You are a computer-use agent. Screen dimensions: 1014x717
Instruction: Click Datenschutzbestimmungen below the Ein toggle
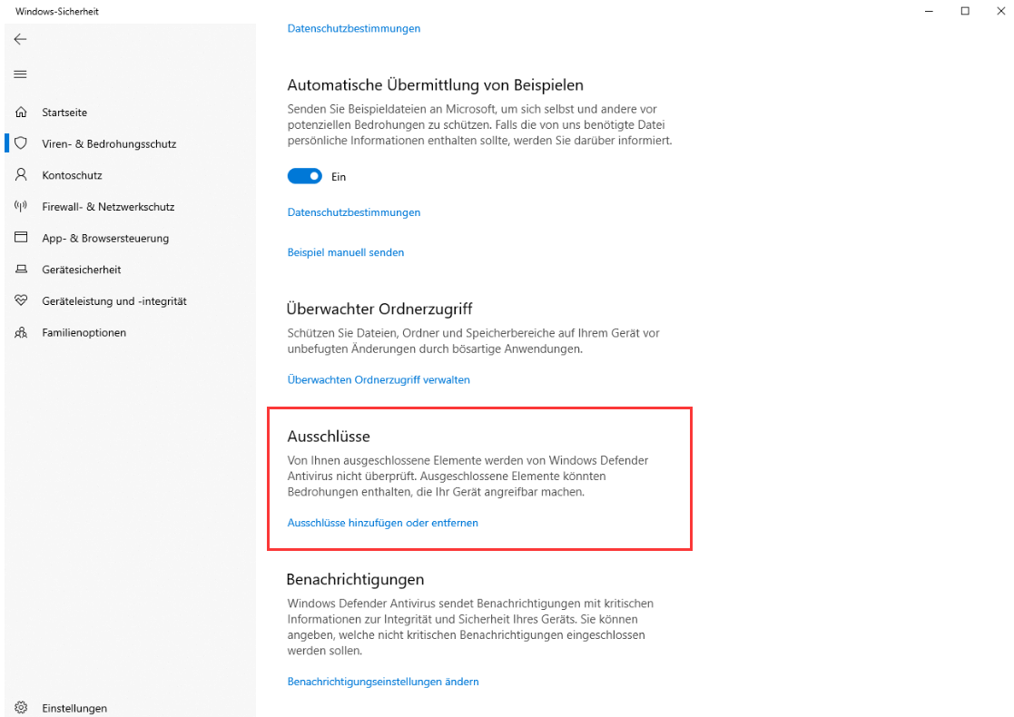click(x=353, y=211)
